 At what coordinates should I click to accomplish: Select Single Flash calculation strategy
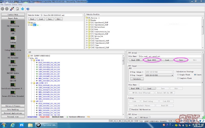[x=178, y=75]
